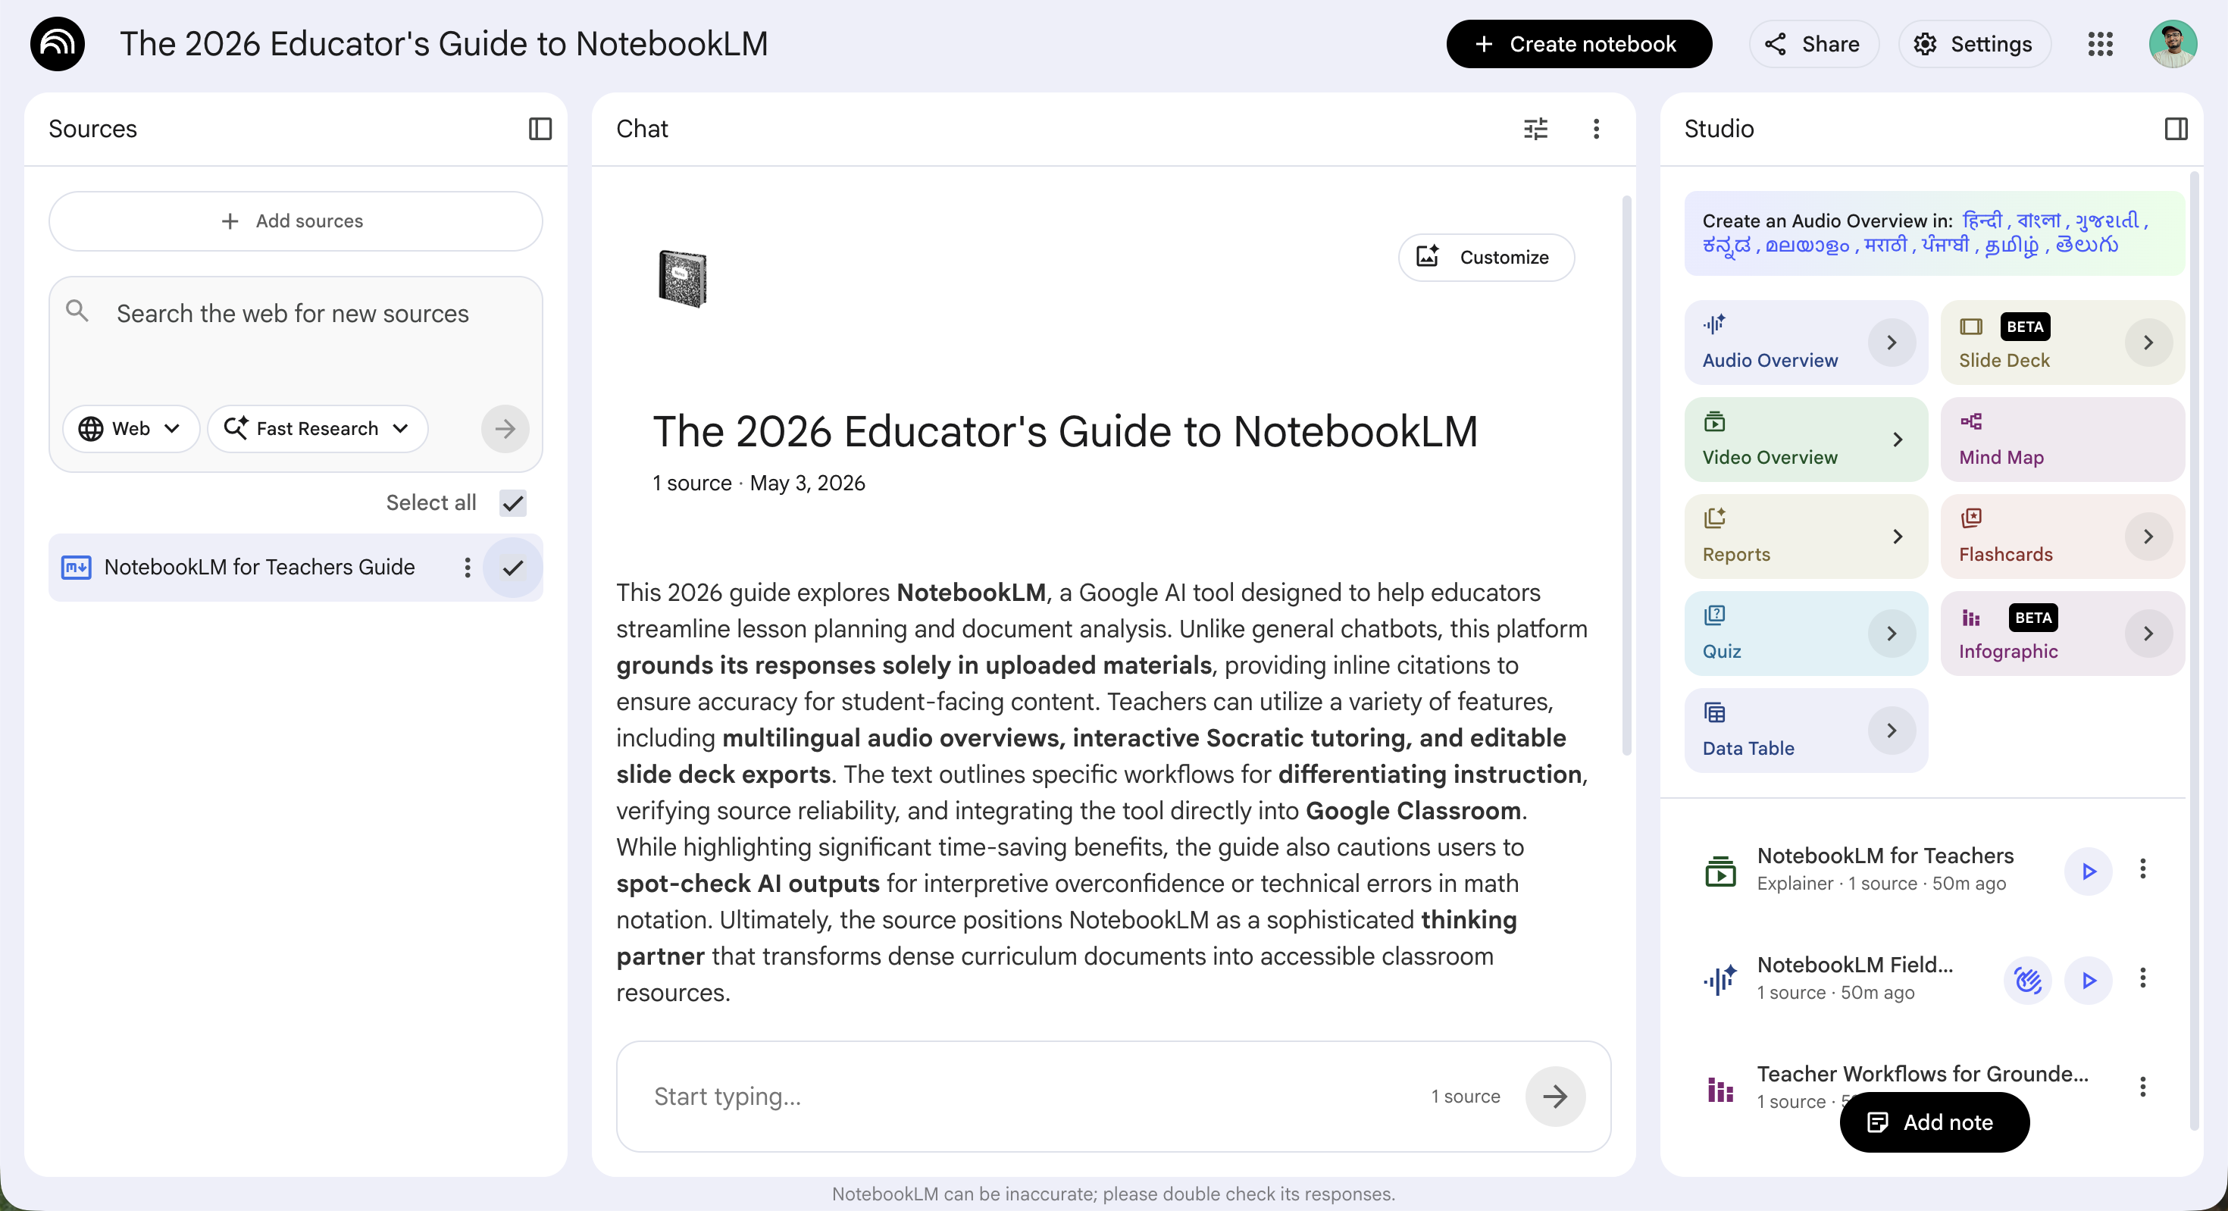Open more options for Teacher Workflows infographic
The image size is (2228, 1211).
click(x=2142, y=1087)
